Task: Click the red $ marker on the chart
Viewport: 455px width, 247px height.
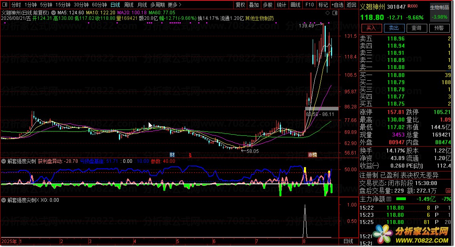Action: [x=190, y=155]
